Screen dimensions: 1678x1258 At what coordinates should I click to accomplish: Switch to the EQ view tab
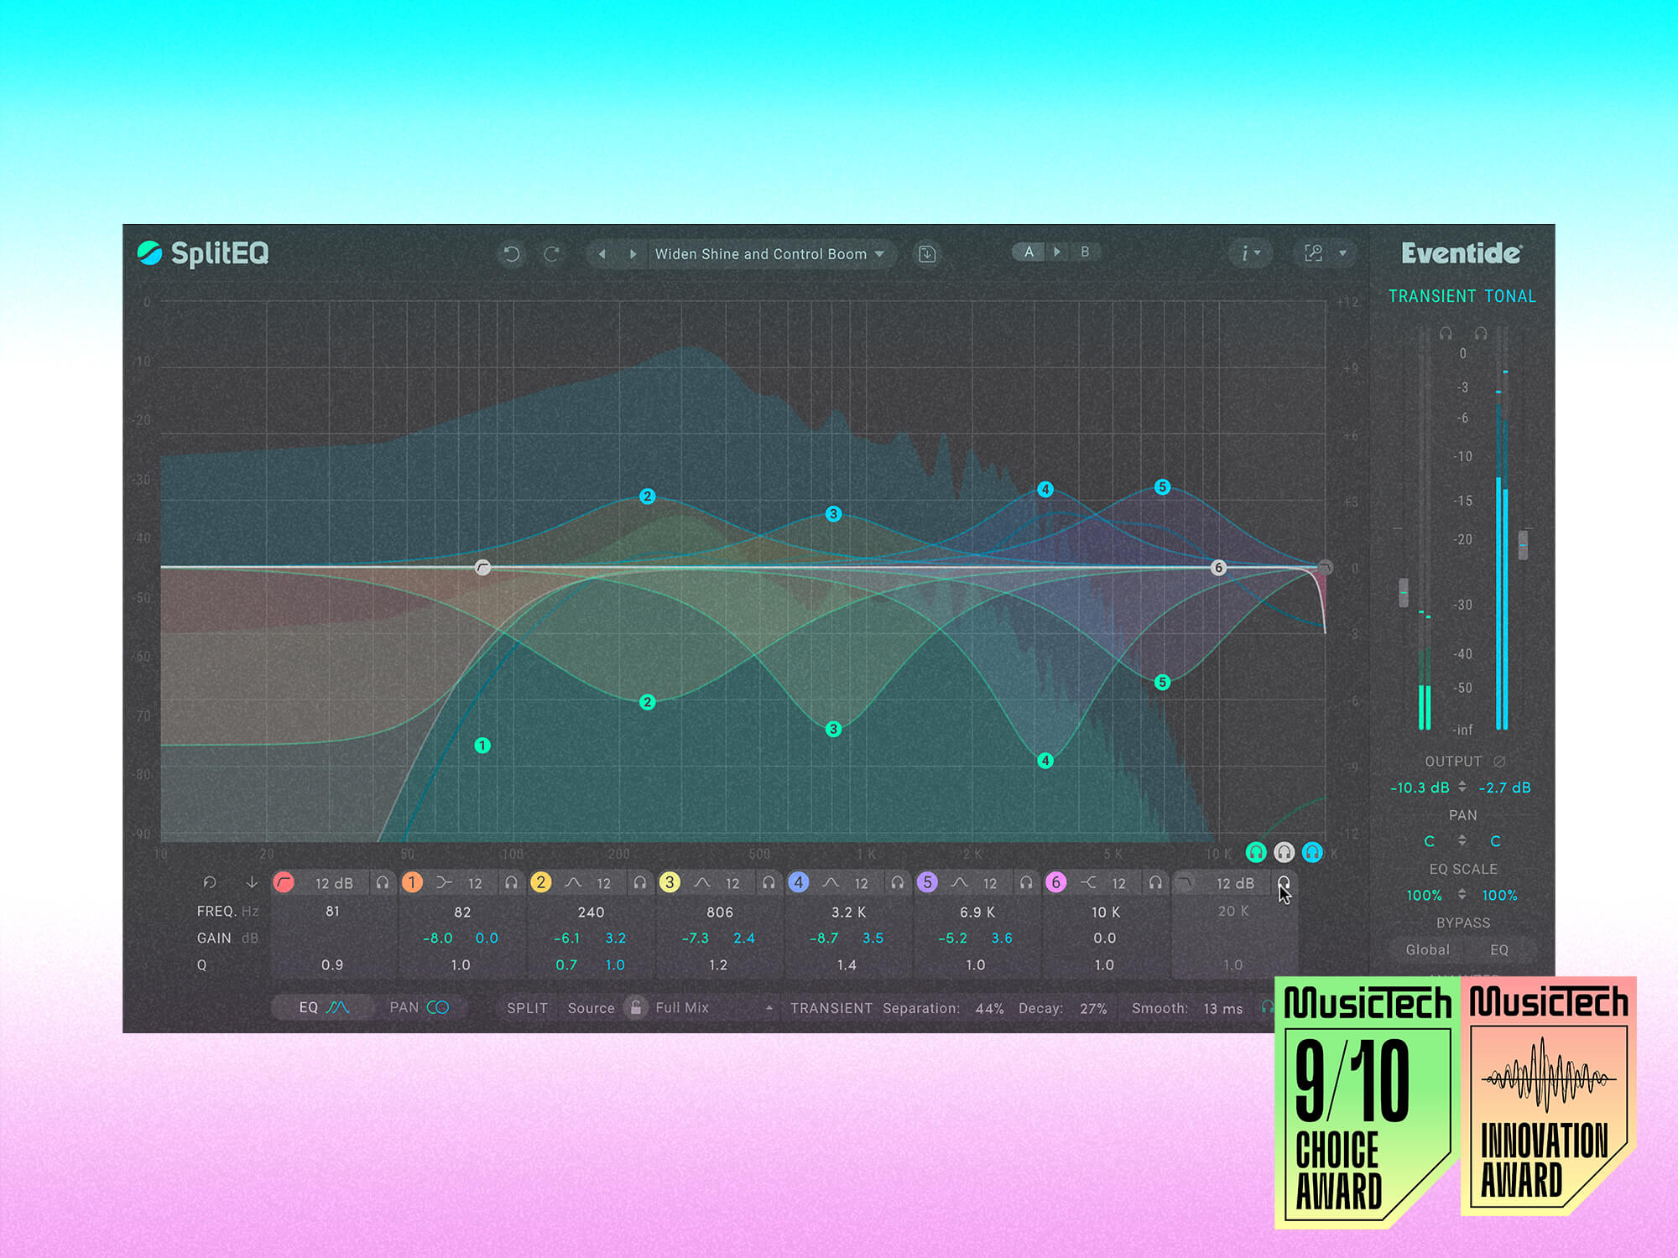coord(323,1007)
